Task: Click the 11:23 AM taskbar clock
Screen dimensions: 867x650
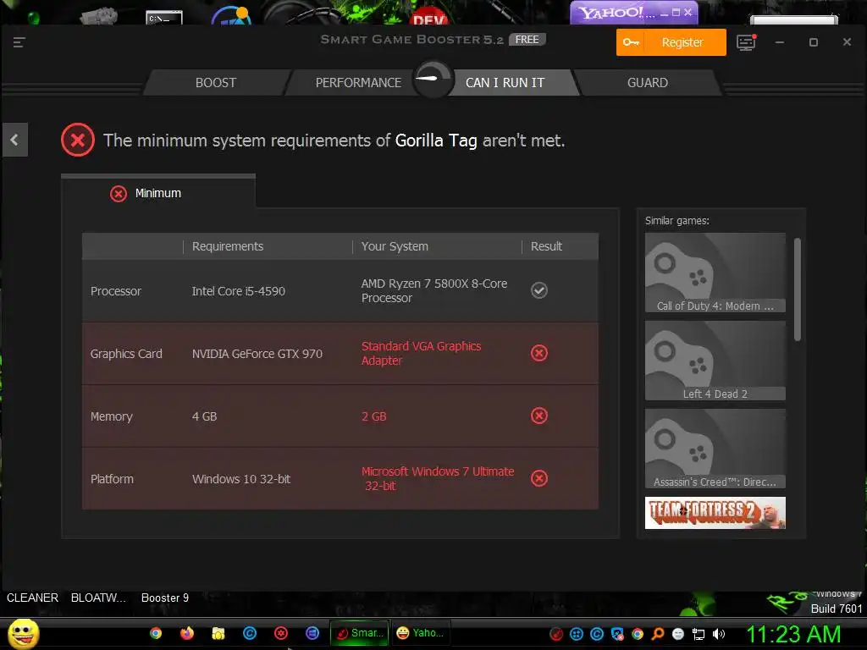Action: point(793,635)
